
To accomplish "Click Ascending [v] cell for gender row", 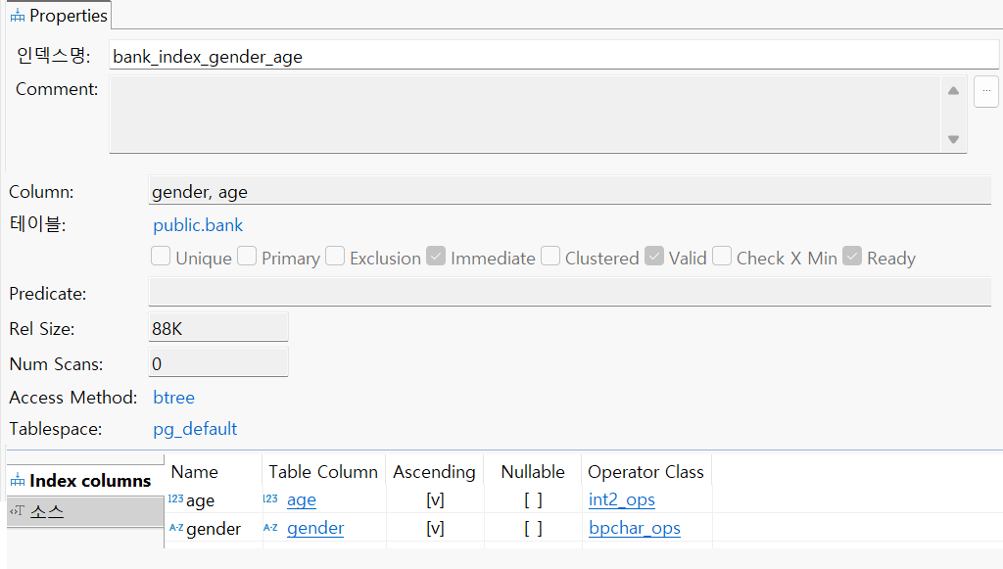I will pyautogui.click(x=435, y=529).
